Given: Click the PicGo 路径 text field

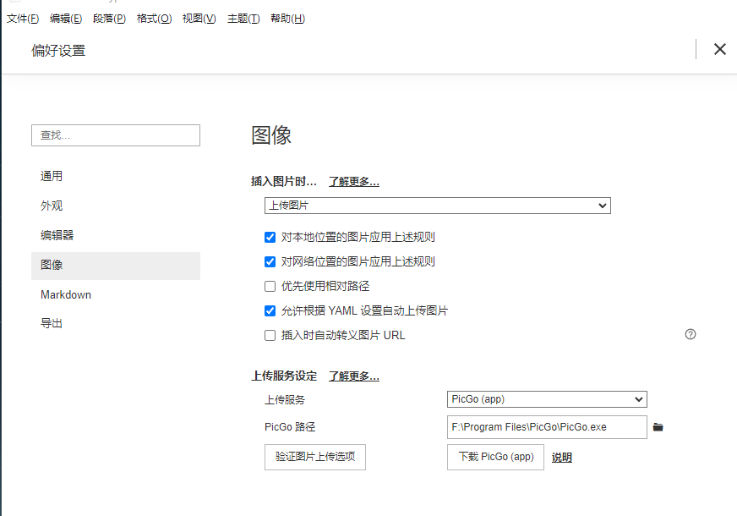Looking at the screenshot, I should coord(546,427).
